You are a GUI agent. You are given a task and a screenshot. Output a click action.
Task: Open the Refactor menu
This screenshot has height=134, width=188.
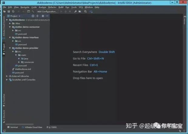click(52, 7)
